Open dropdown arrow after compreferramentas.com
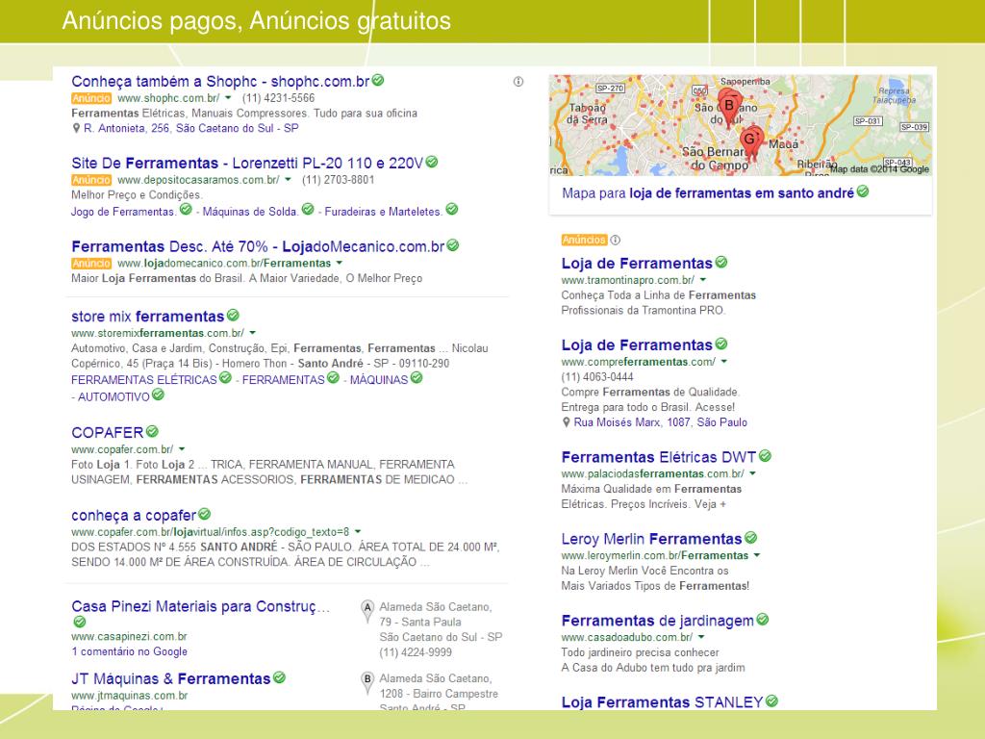 tap(723, 362)
